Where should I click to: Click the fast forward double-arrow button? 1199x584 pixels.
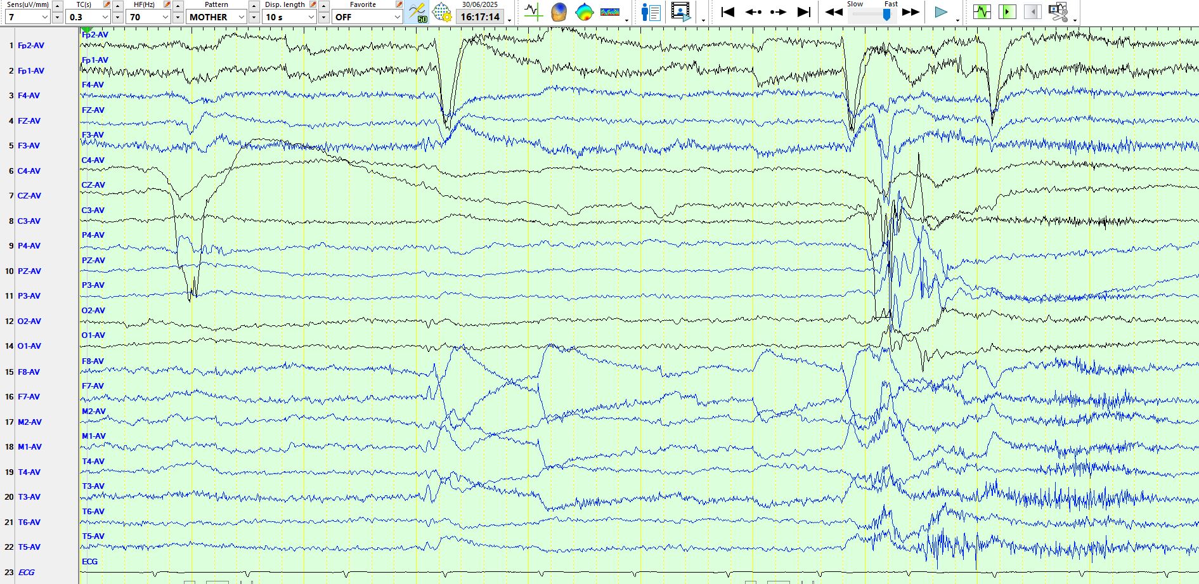tap(911, 12)
